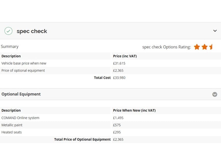Click the green checkmark circle icon
This screenshot has height=166, width=221.
[8, 31]
